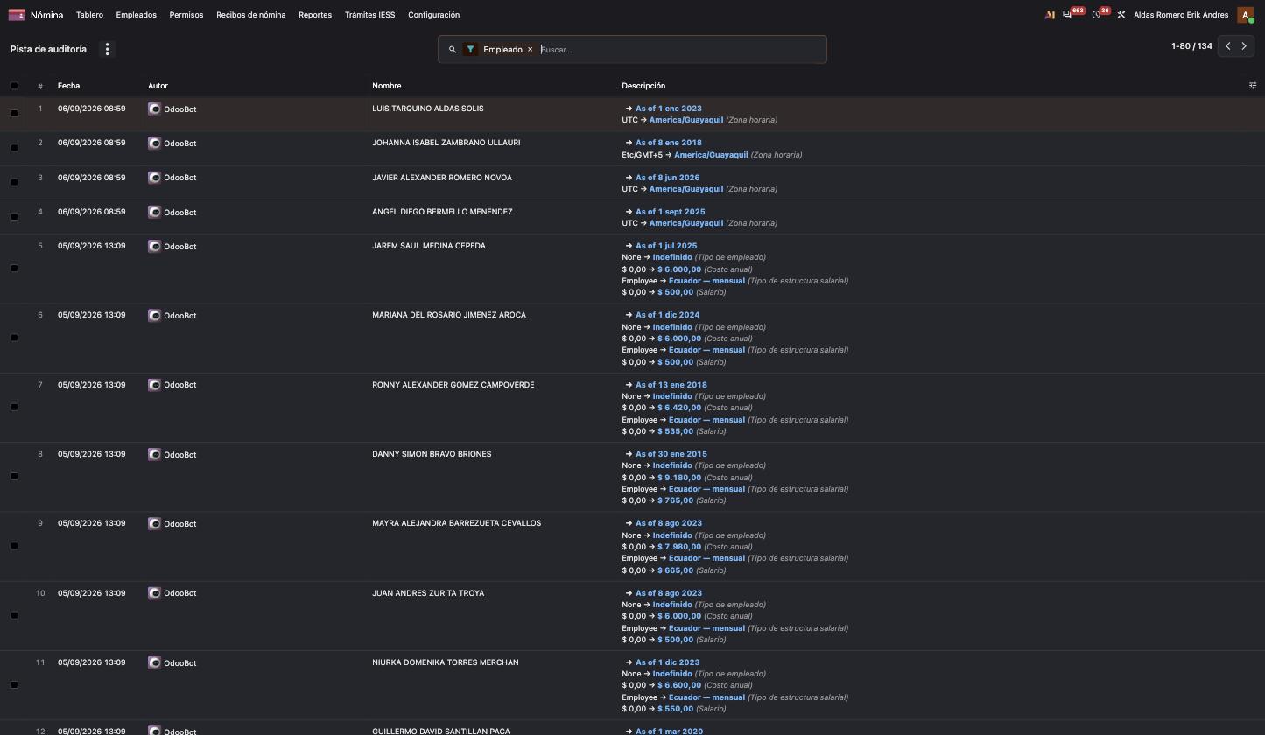1265x735 pixels.
Task: Open the activities clock icon with 36 badge
Action: point(1096,15)
